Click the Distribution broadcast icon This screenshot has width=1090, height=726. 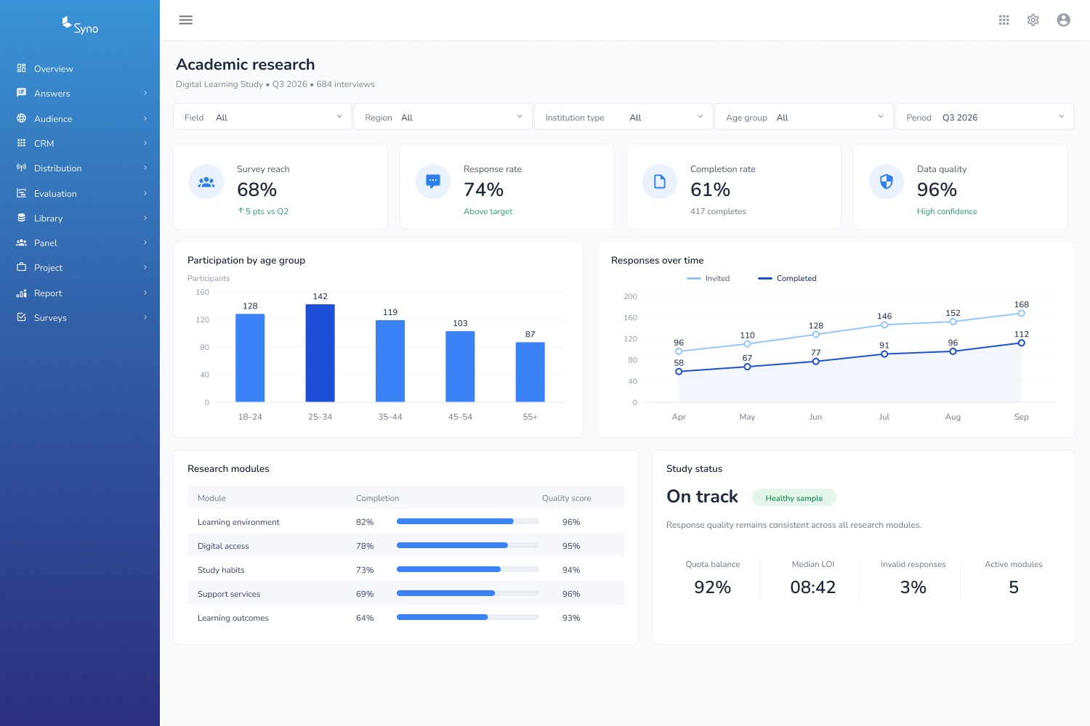tap(21, 168)
